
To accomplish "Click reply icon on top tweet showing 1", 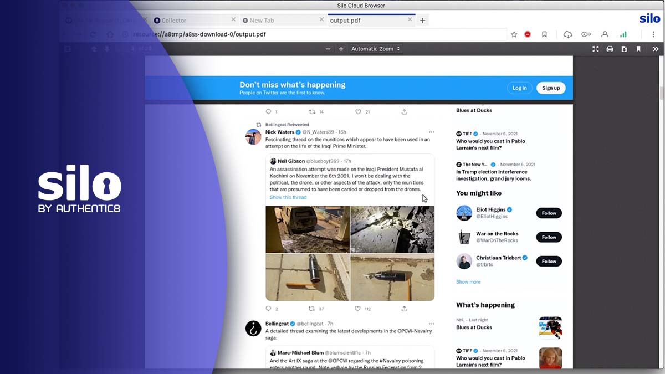I will click(269, 111).
